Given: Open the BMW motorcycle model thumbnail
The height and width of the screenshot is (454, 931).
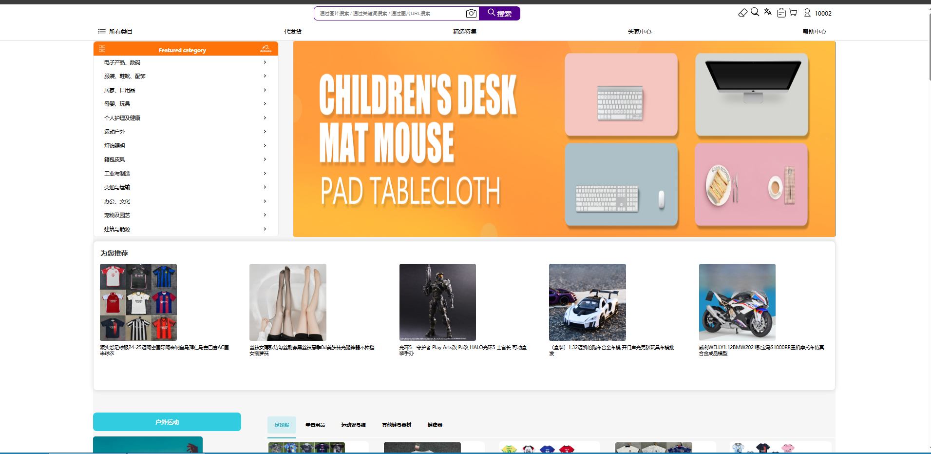Looking at the screenshot, I should pos(737,302).
